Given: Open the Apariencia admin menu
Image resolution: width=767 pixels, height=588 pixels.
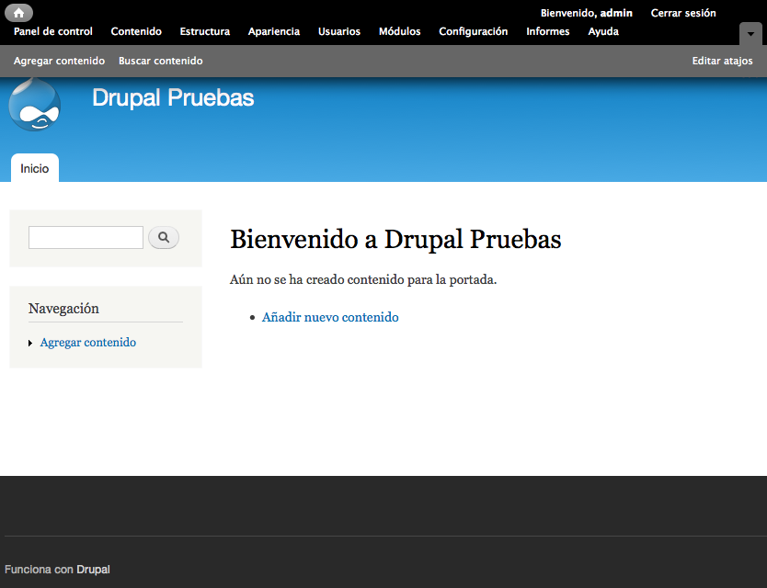Looking at the screenshot, I should [274, 31].
